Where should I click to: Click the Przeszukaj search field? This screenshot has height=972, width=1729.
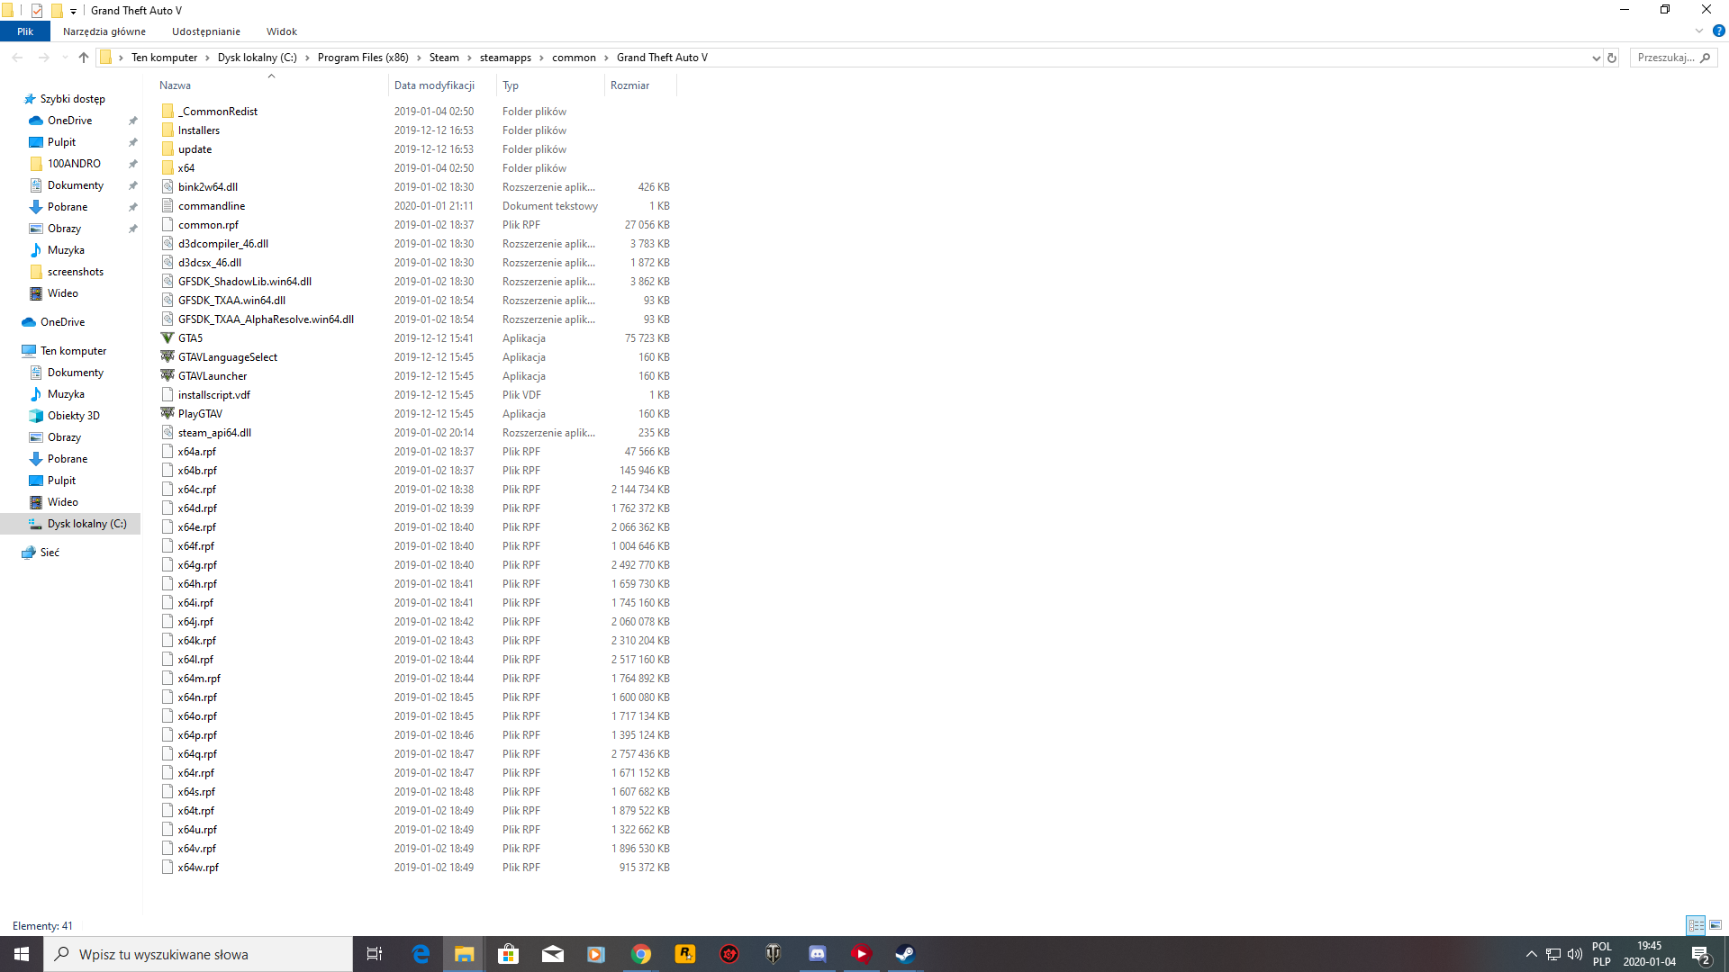point(1665,58)
